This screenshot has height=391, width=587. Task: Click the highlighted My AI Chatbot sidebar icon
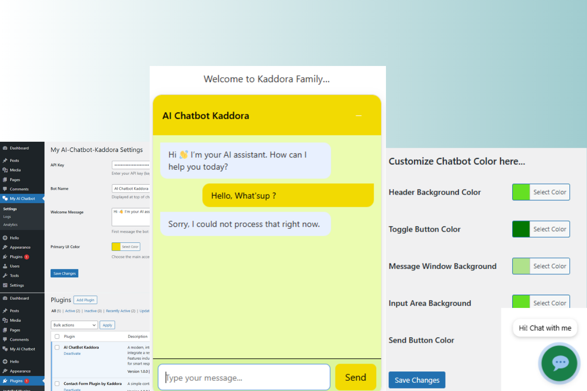tap(5, 198)
